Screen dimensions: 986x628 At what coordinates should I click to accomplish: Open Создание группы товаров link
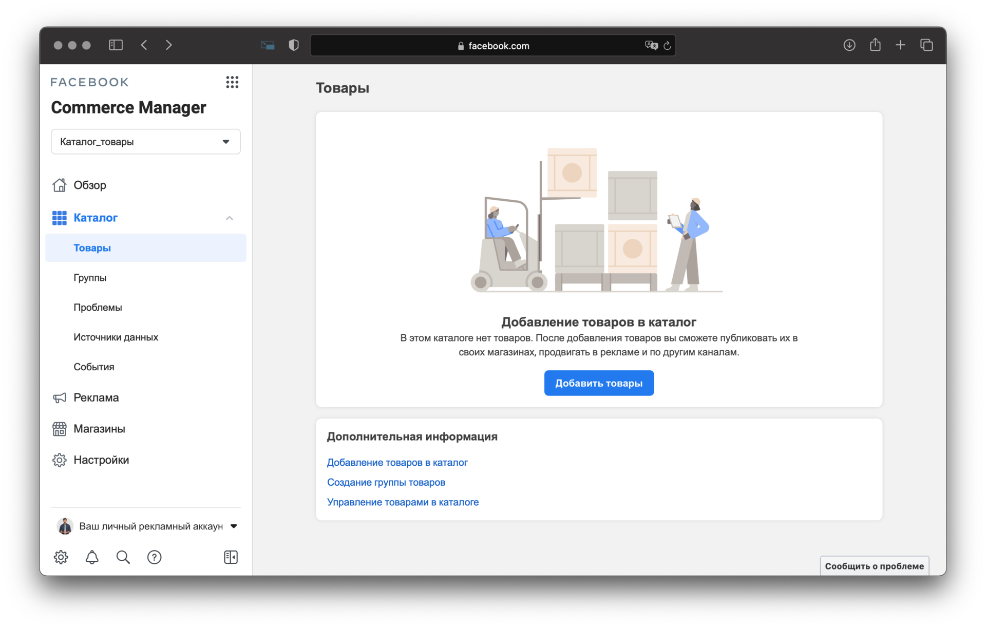(386, 482)
